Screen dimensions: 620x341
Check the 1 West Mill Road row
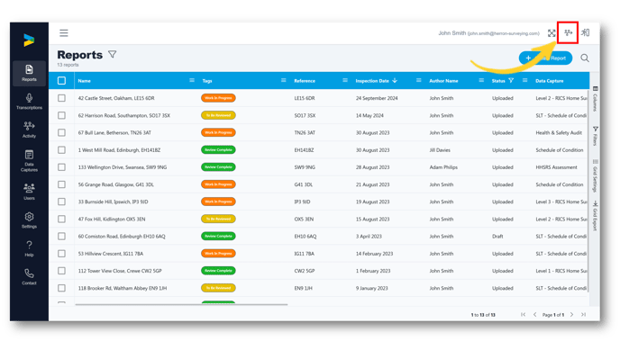click(61, 150)
